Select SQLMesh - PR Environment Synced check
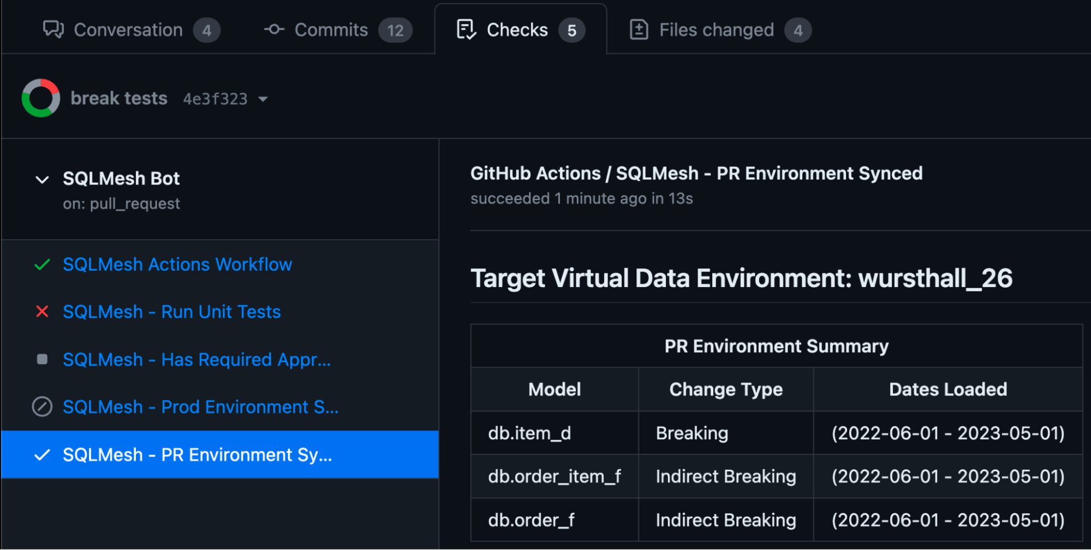This screenshot has height=550, width=1091. pos(220,455)
